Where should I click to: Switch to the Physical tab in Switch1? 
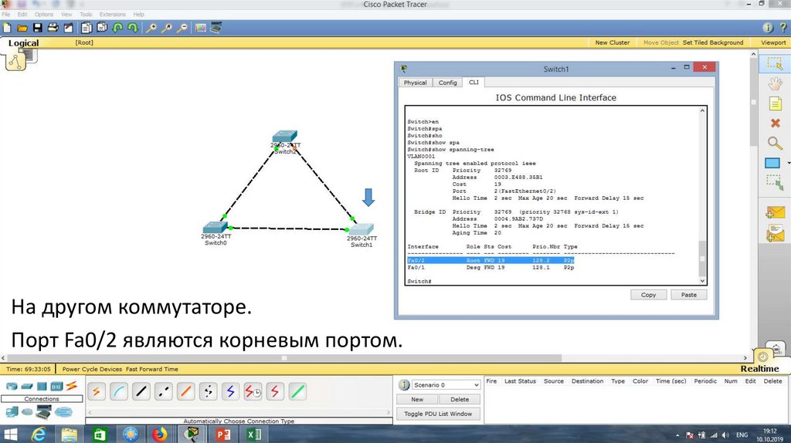[415, 83]
